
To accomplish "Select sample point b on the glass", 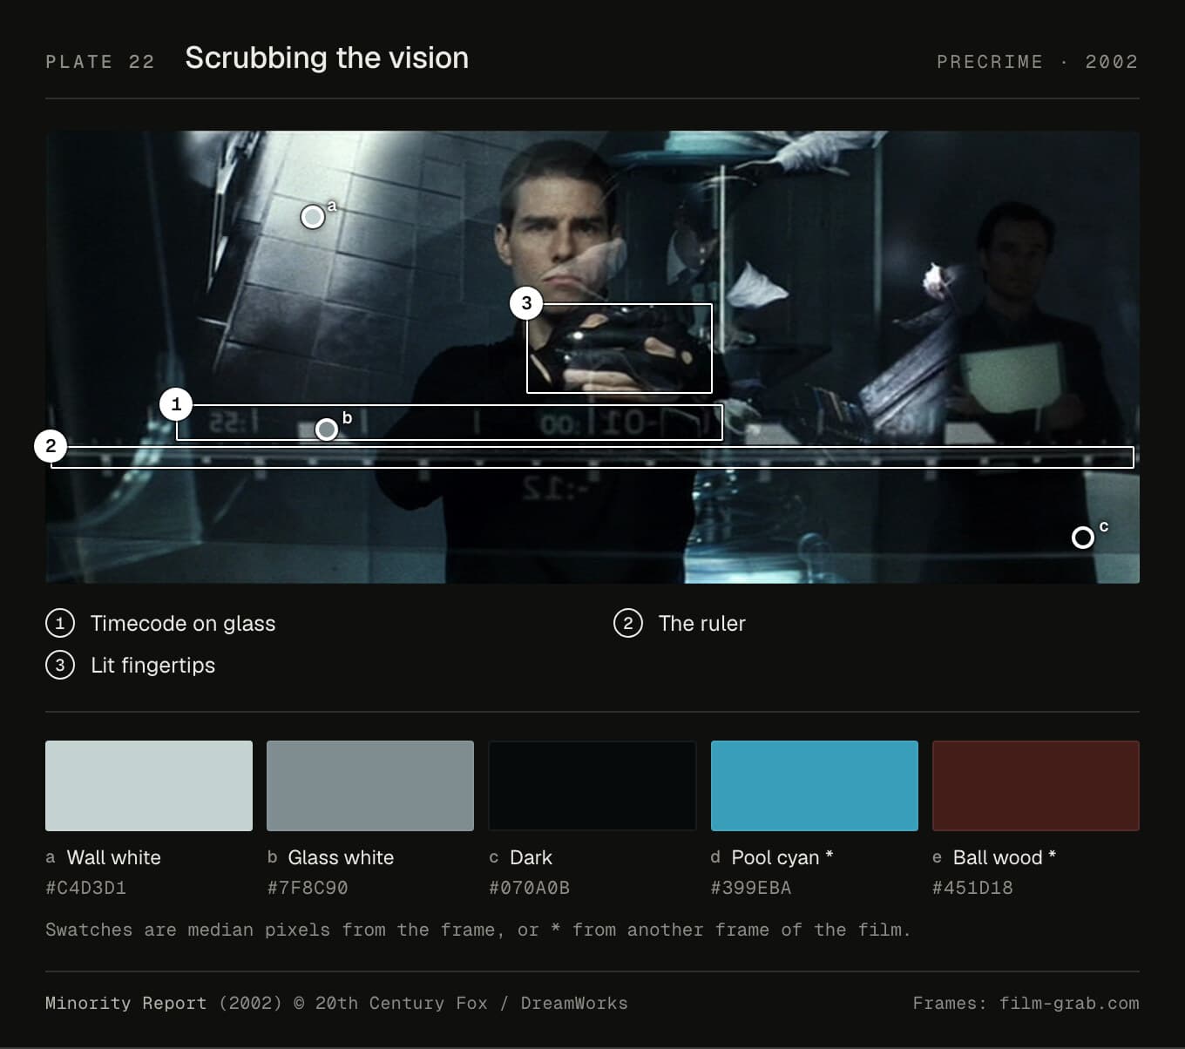I will pyautogui.click(x=327, y=430).
